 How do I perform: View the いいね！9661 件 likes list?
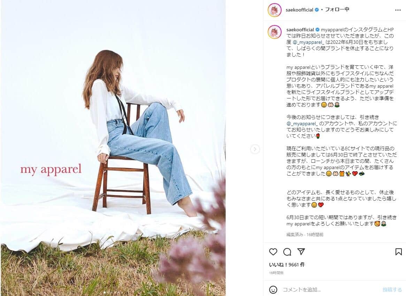coord(287,265)
